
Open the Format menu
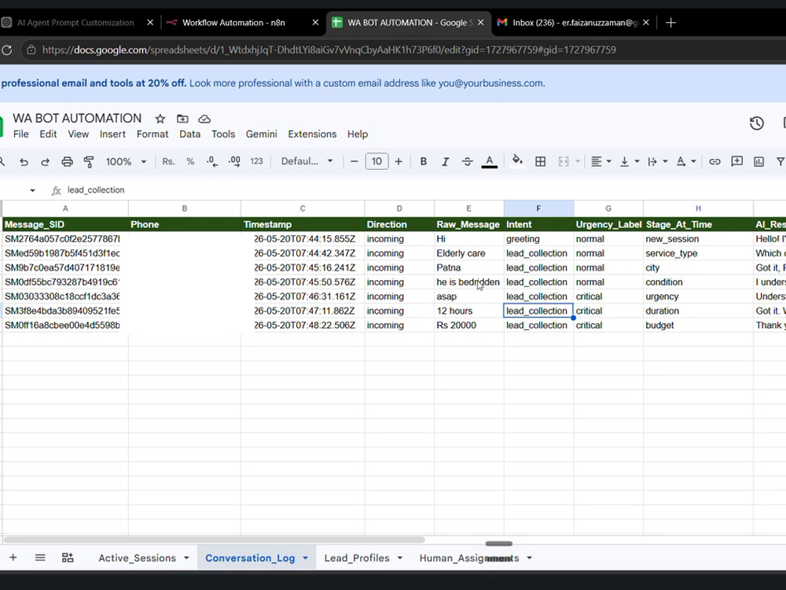coord(152,134)
